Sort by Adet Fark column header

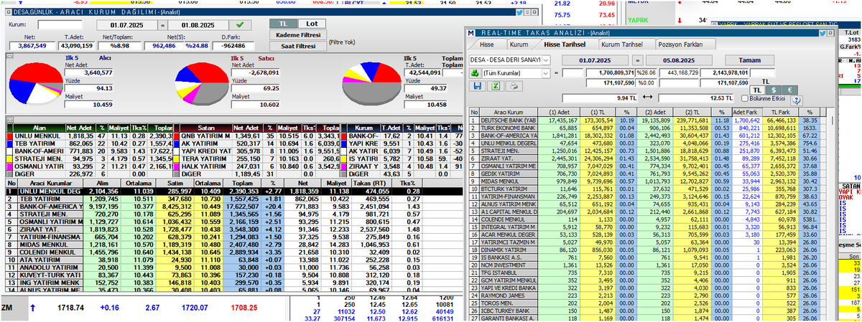pyautogui.click(x=747, y=112)
